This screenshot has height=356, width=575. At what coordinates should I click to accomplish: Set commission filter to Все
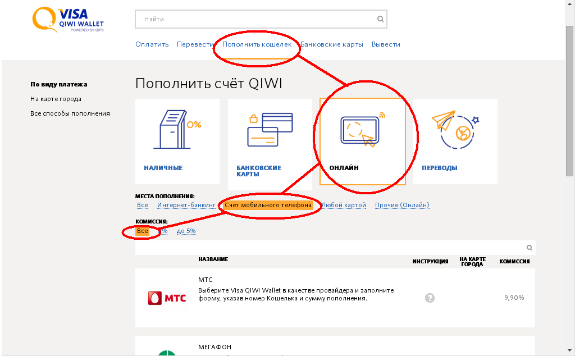(x=142, y=231)
